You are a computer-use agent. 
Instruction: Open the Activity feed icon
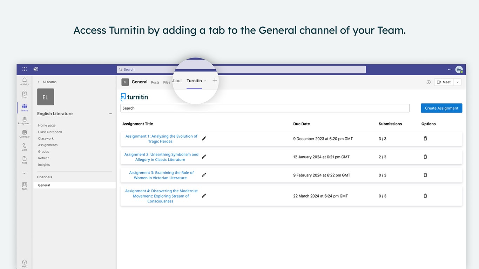click(x=25, y=81)
